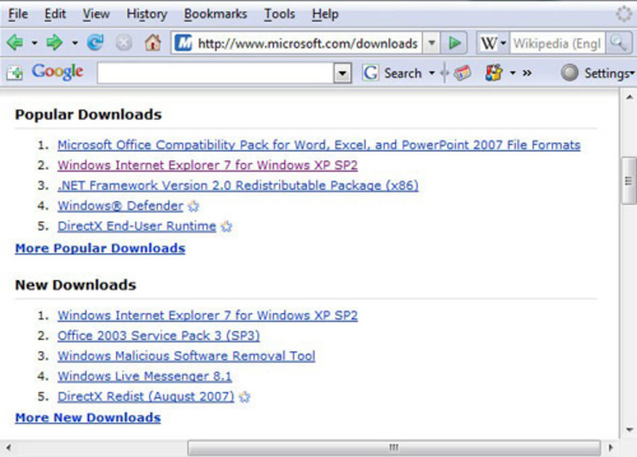
Task: Open the visited Internet Explorer 7 link under Popular Downloads
Action: pos(207,166)
